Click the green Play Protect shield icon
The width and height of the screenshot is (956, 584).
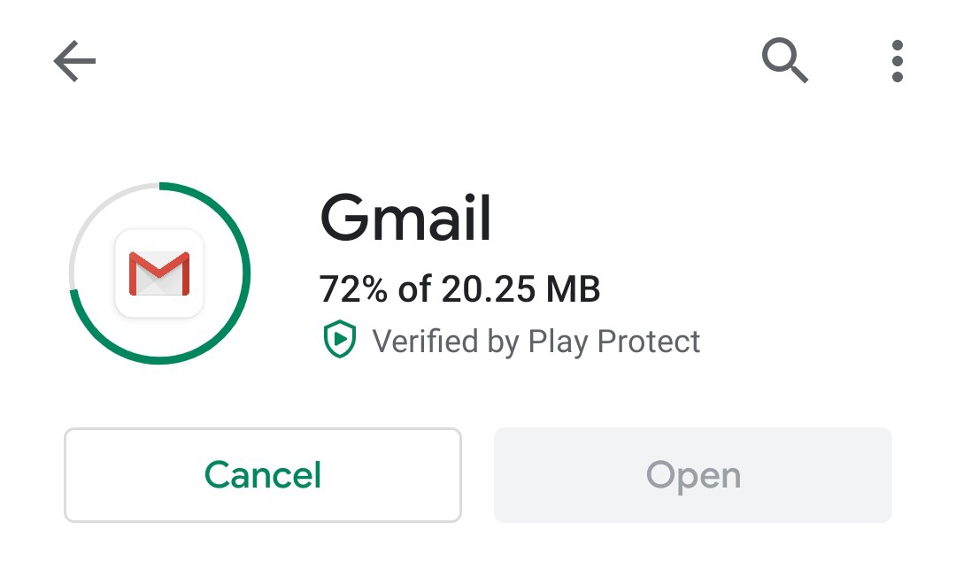tap(339, 341)
